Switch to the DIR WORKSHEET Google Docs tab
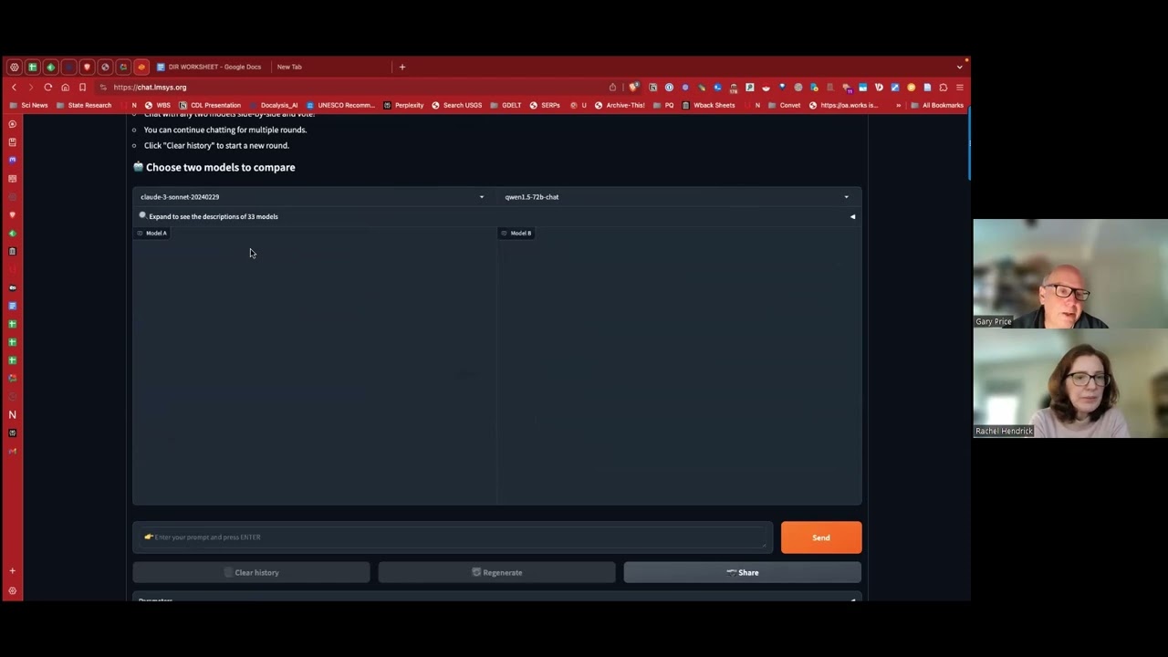The height and width of the screenshot is (657, 1168). 209,67
